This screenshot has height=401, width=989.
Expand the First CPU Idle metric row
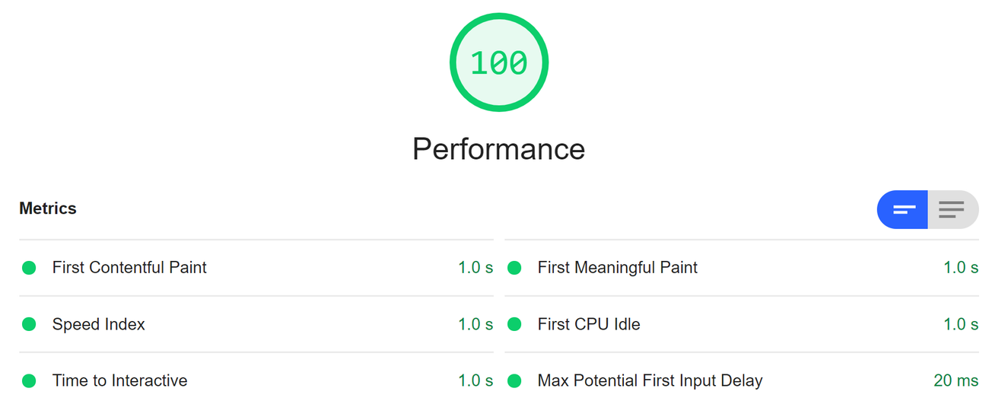[588, 324]
